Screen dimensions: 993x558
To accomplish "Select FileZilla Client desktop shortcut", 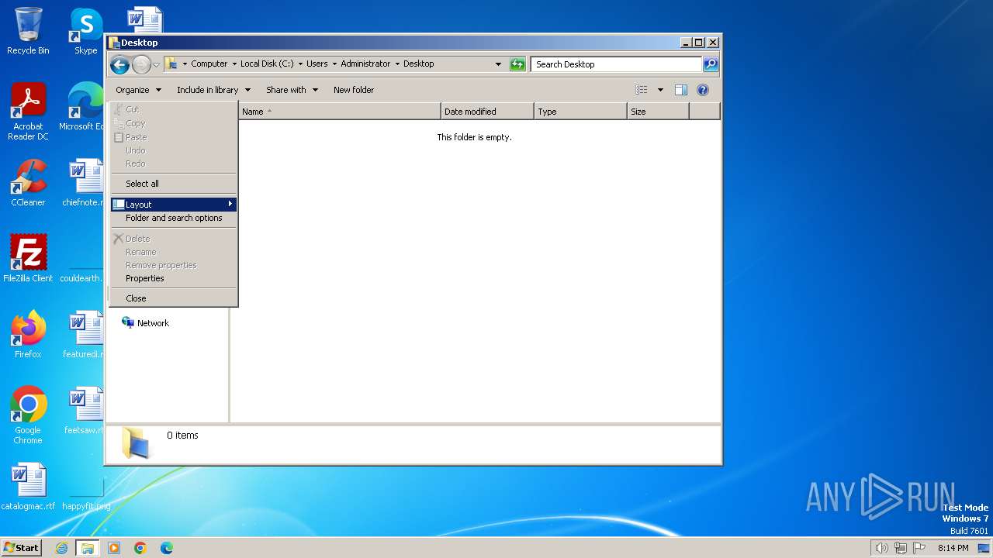I will coord(28,259).
